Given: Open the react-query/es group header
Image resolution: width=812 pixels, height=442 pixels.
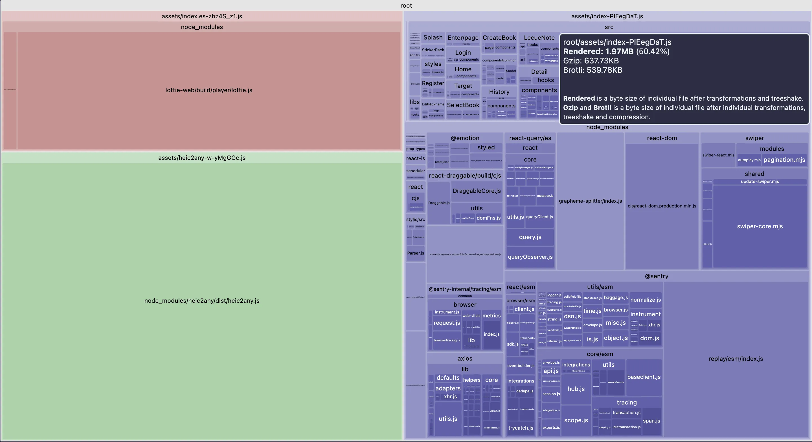Looking at the screenshot, I should click(530, 138).
